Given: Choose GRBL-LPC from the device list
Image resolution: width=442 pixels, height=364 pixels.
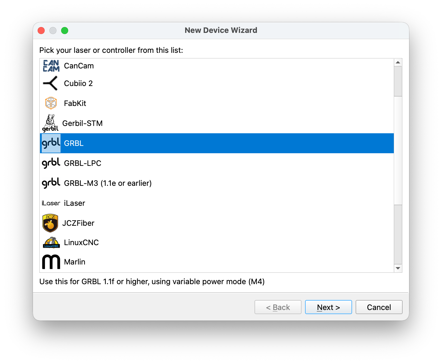Looking at the screenshot, I should pyautogui.click(x=83, y=163).
